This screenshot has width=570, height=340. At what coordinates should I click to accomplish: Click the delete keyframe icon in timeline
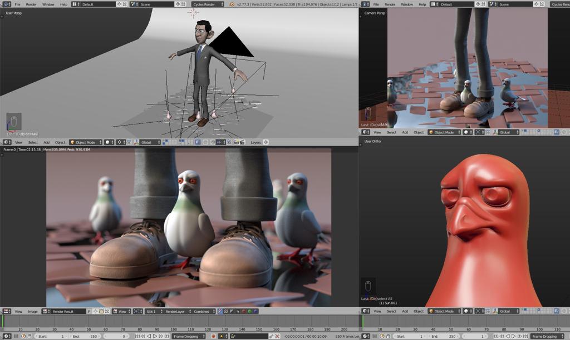277,336
